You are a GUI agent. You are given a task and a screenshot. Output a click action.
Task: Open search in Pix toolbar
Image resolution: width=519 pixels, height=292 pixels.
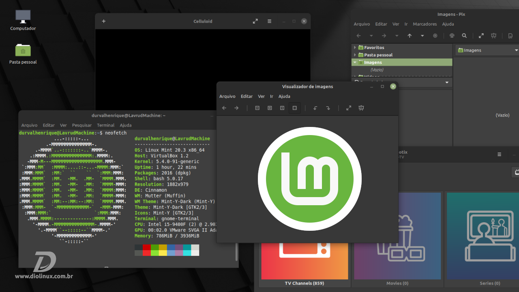[x=464, y=36]
